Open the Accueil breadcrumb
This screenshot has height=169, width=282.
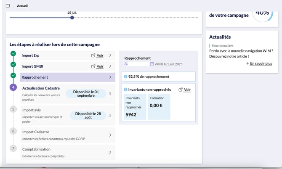coord(22,6)
